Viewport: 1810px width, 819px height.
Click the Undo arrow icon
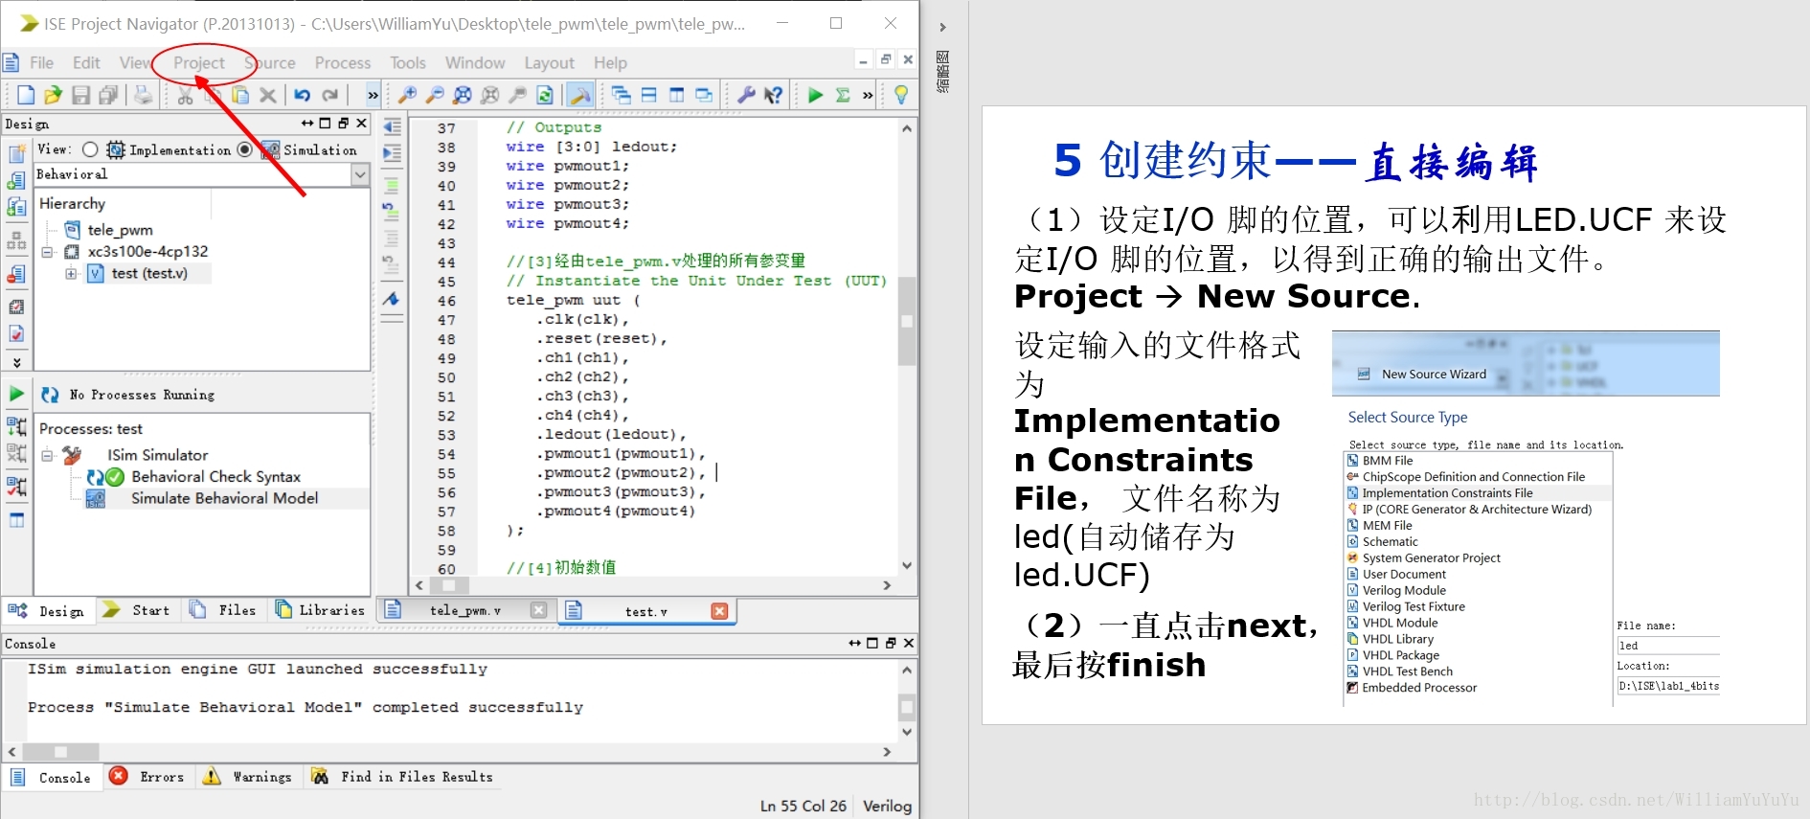pyautogui.click(x=302, y=95)
